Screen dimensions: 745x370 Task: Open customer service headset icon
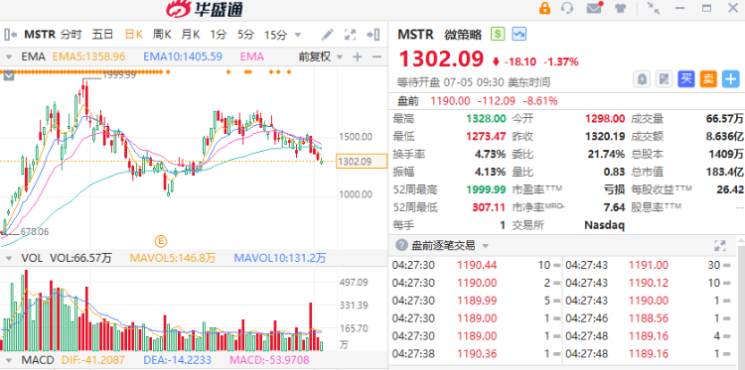click(567, 8)
